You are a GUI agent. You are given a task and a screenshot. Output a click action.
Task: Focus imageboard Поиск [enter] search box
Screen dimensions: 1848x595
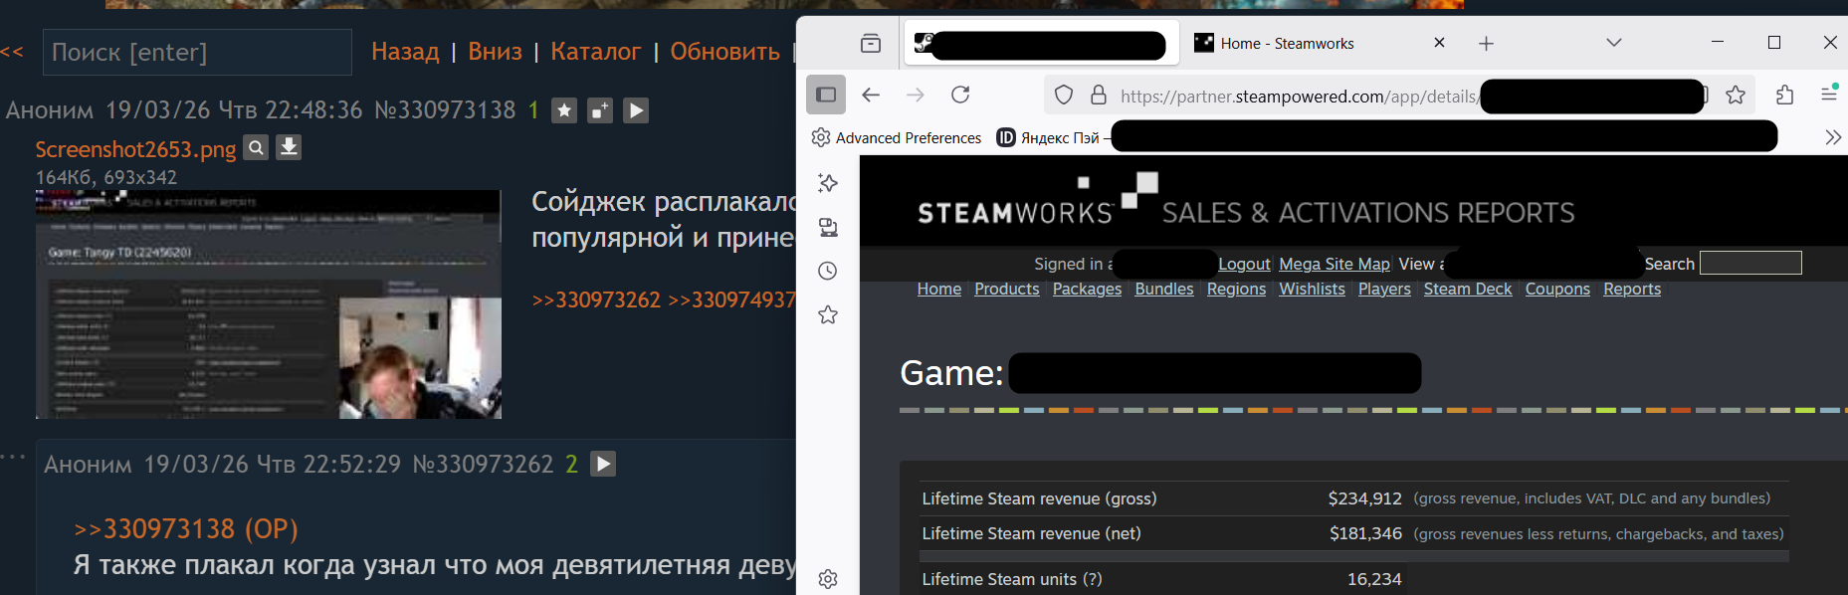click(197, 52)
